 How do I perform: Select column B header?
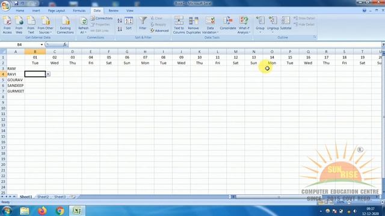(35, 52)
